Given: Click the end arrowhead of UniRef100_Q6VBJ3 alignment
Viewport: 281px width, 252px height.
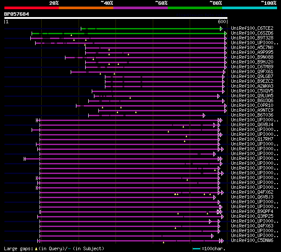Looking at the screenshot, I should pyautogui.click(x=215, y=198).
